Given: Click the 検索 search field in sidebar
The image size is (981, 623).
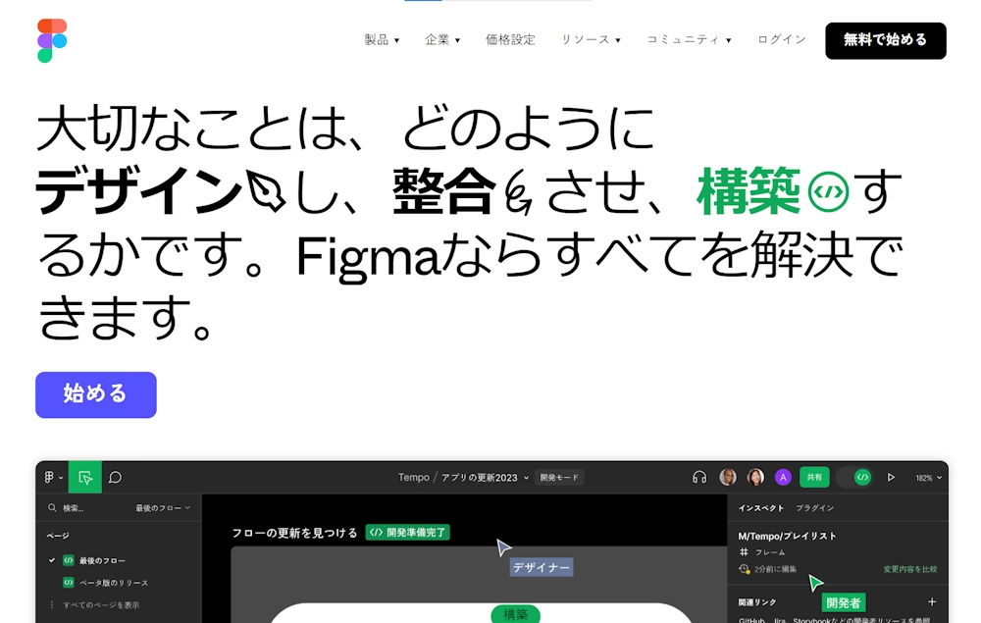Looking at the screenshot, I should [83, 508].
